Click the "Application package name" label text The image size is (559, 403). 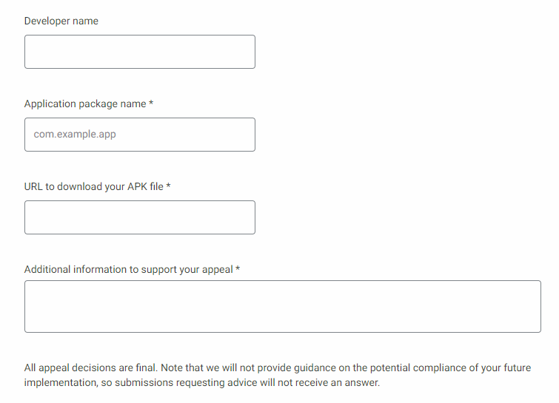[x=85, y=104]
